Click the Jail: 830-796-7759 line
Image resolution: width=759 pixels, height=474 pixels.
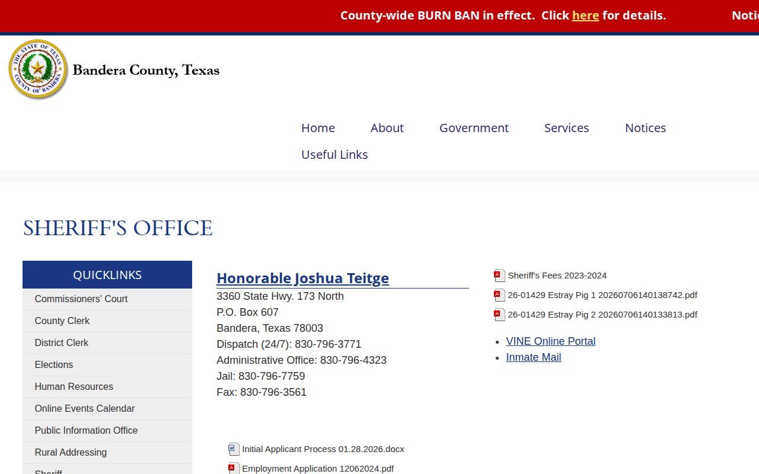coord(261,376)
